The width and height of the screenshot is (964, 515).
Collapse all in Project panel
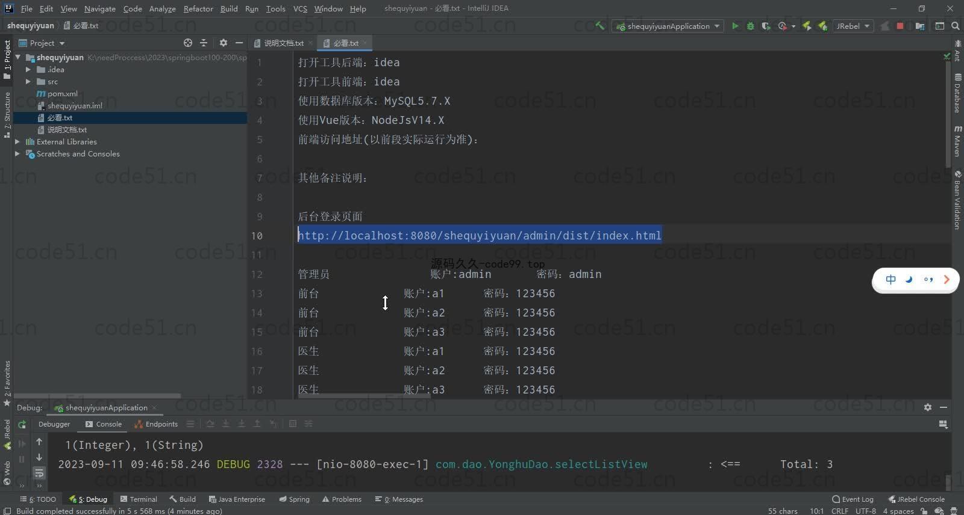point(204,43)
